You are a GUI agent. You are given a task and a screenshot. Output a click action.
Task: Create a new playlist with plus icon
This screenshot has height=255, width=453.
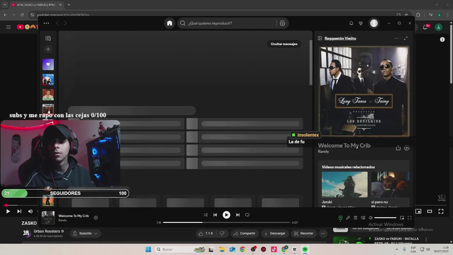(x=48, y=49)
